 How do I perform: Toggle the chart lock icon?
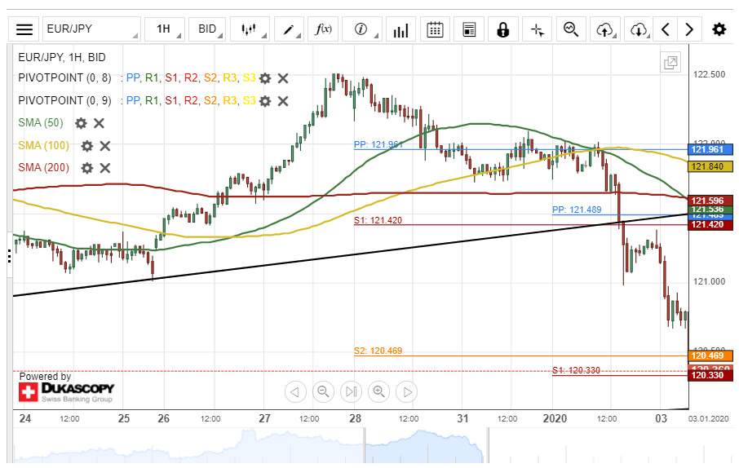click(x=502, y=29)
